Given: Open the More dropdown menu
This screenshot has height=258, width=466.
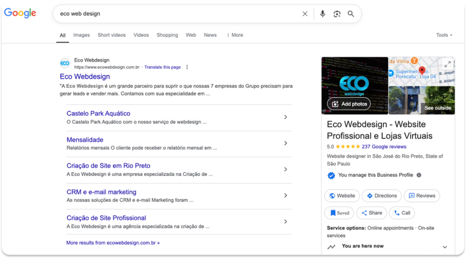Looking at the screenshot, I should (235, 35).
